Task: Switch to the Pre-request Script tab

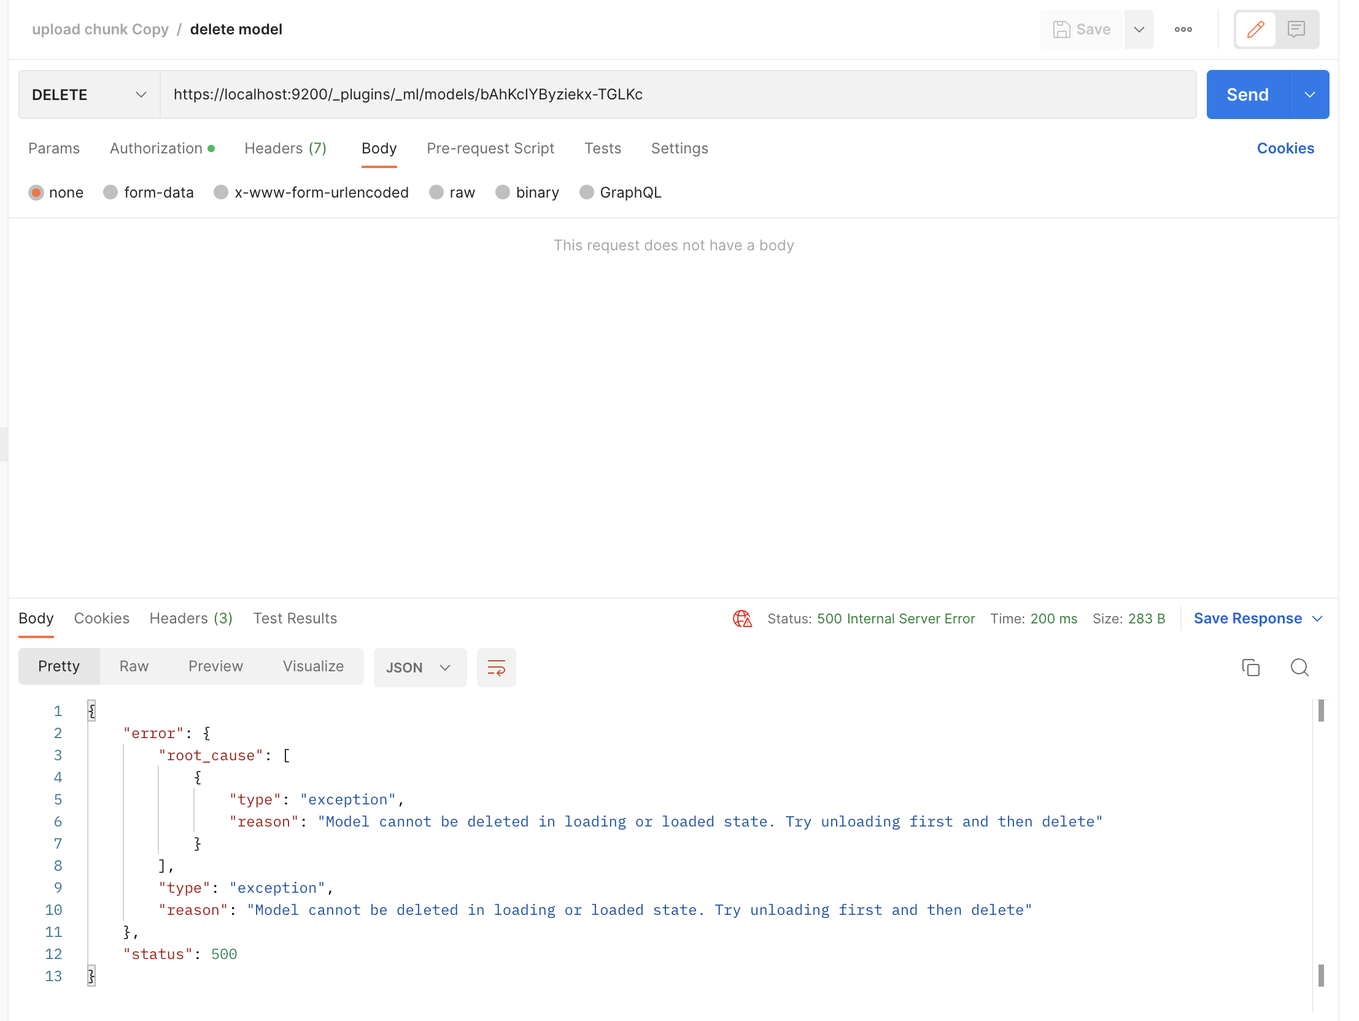Action: pyautogui.click(x=490, y=148)
